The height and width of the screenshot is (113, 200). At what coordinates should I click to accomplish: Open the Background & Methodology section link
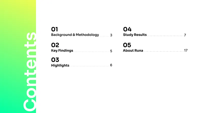tap(75, 35)
